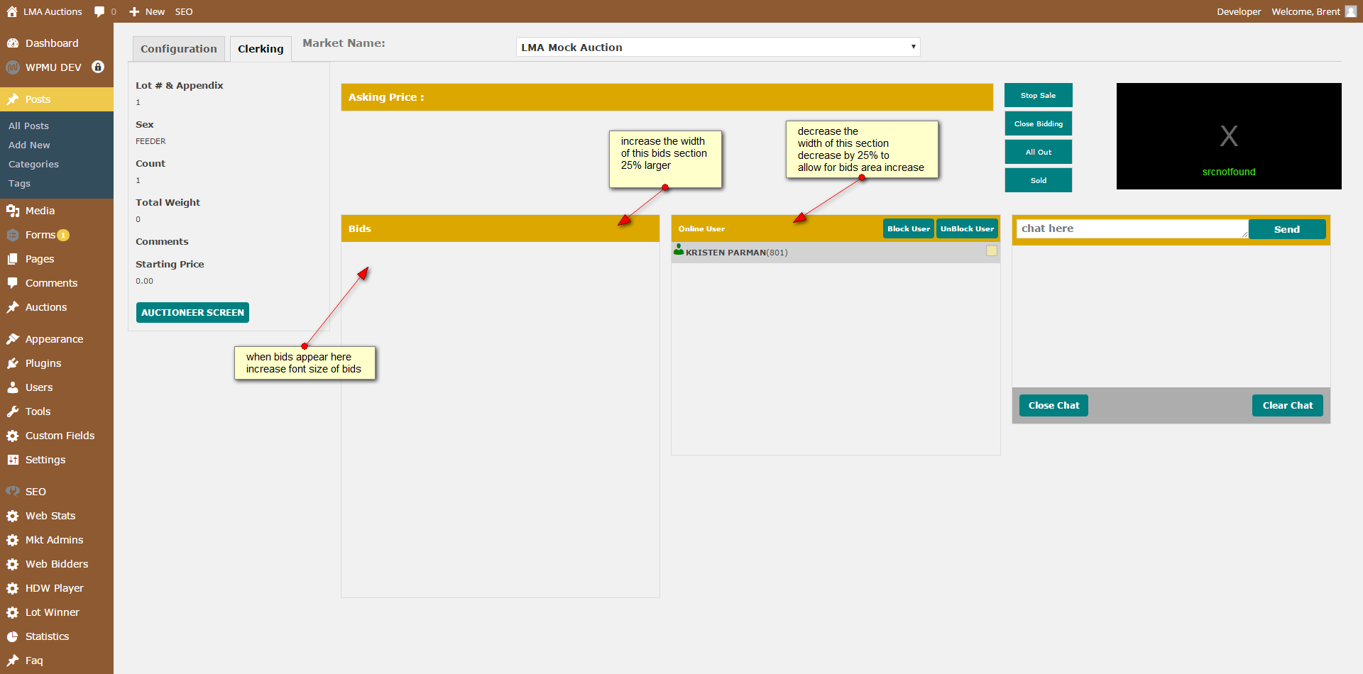Open Statistics via pie chart icon

point(13,636)
